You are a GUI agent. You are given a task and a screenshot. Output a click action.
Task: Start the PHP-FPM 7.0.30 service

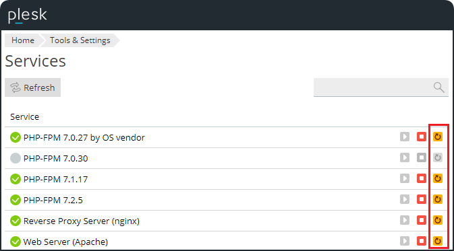[405, 157]
